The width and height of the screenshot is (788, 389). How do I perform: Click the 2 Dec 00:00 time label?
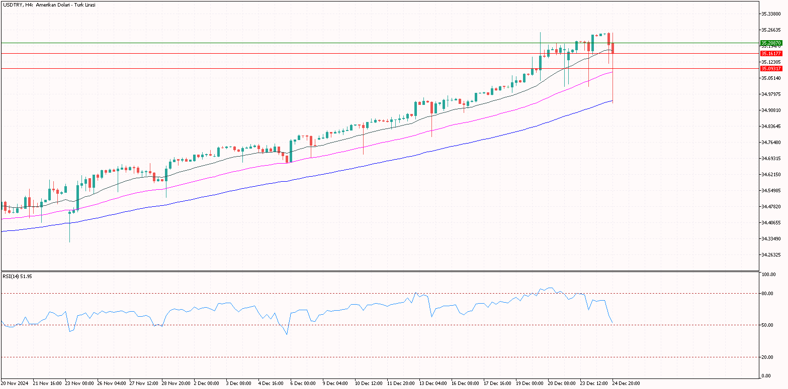pos(207,383)
